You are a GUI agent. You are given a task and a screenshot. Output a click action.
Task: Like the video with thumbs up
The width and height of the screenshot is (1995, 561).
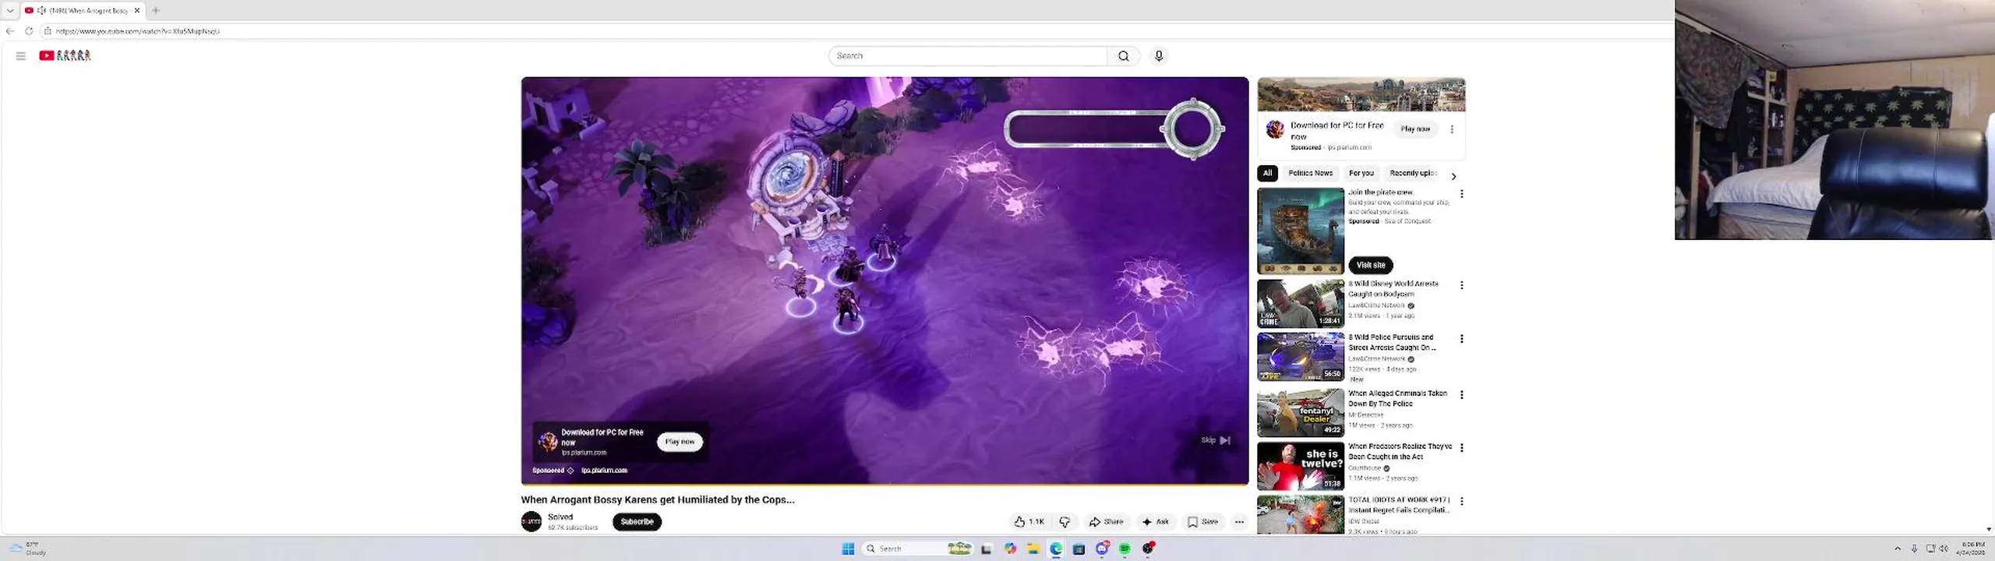pos(1029,522)
